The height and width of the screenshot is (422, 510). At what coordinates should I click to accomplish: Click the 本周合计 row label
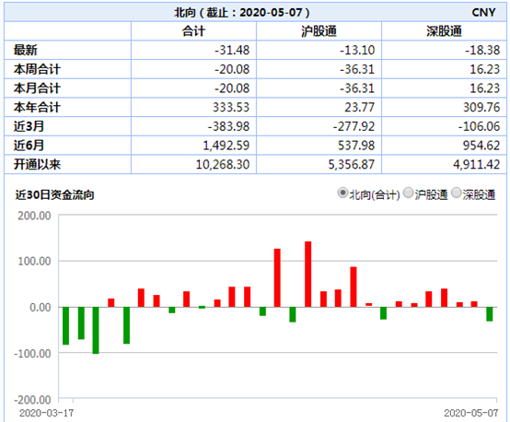37,69
